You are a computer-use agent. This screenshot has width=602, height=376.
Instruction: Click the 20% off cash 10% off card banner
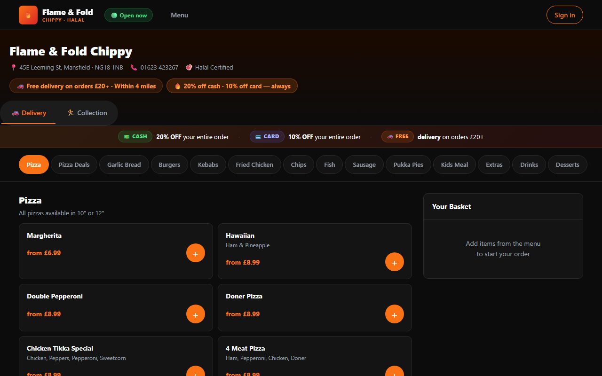tap(232, 86)
